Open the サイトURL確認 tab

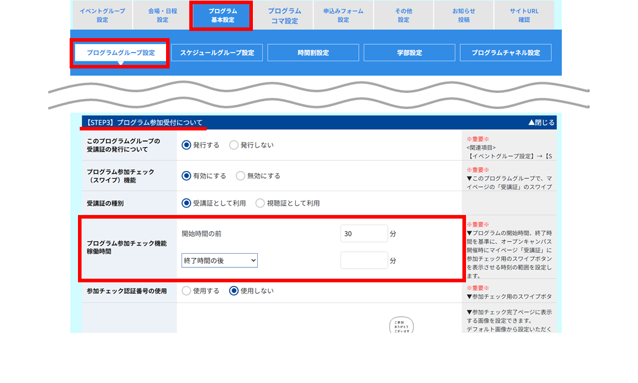pos(524,15)
